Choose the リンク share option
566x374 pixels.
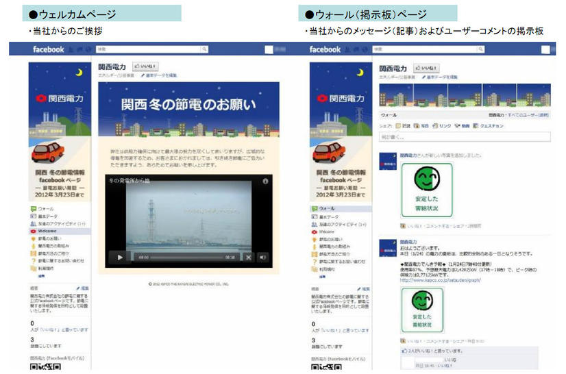[442, 126]
